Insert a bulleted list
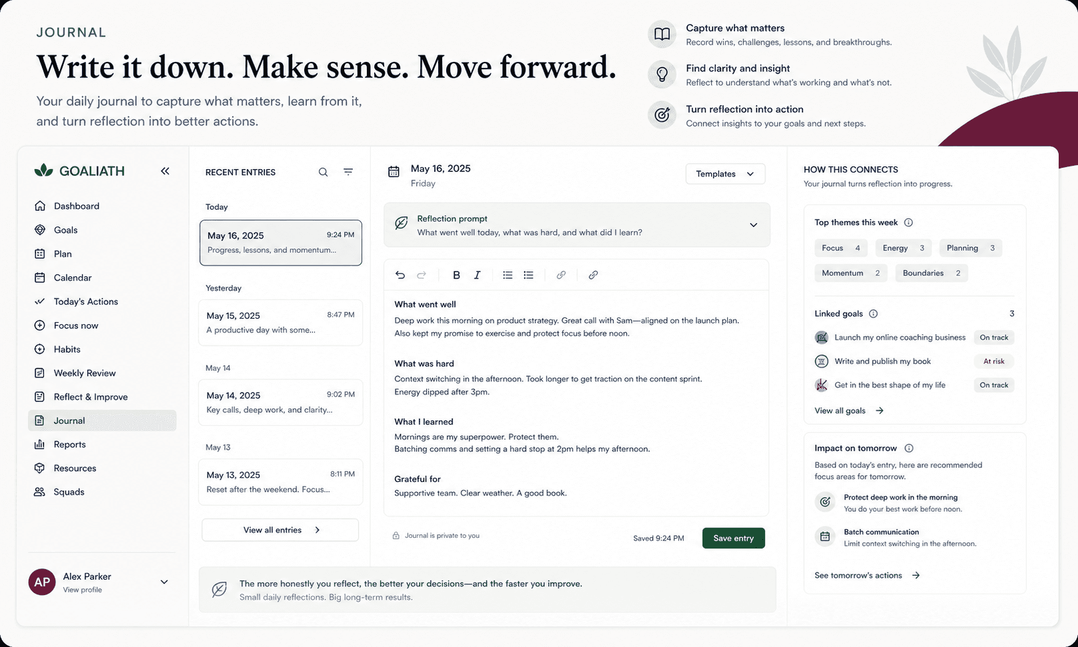 click(507, 275)
